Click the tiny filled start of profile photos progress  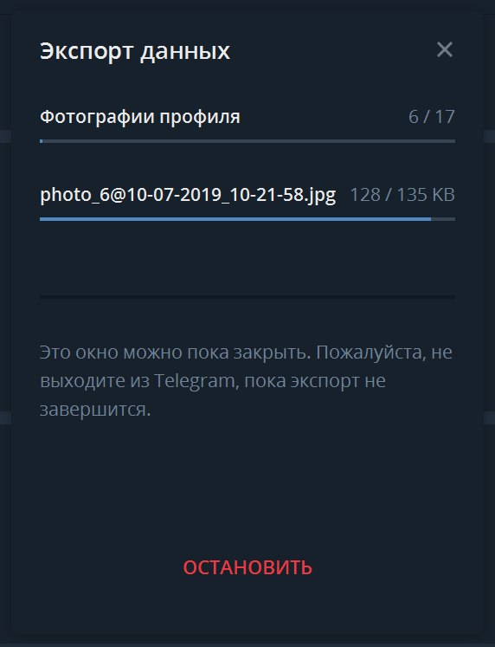[42, 141]
